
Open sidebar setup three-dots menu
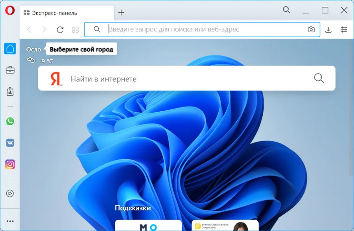click(x=10, y=221)
